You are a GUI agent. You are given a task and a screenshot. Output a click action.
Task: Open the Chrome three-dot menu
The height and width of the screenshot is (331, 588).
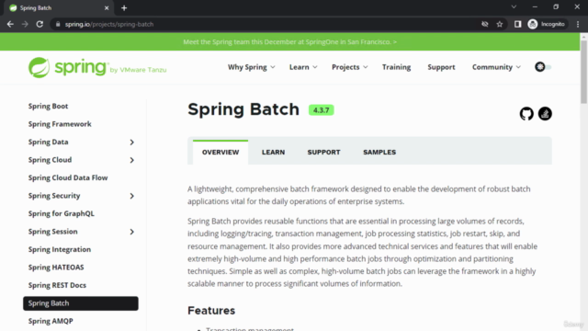coord(578,24)
